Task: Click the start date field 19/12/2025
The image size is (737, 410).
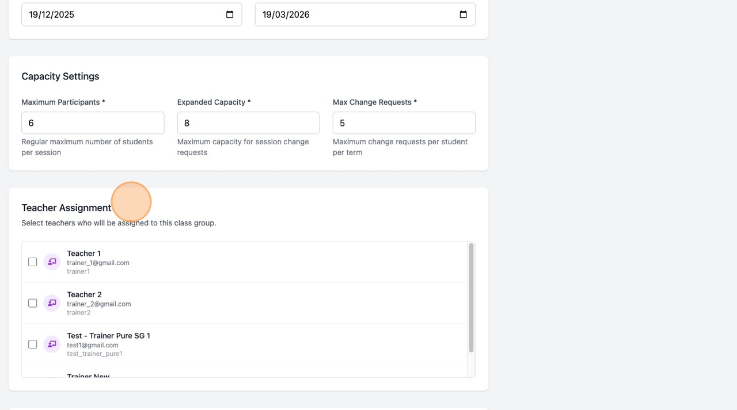Action: click(x=131, y=14)
